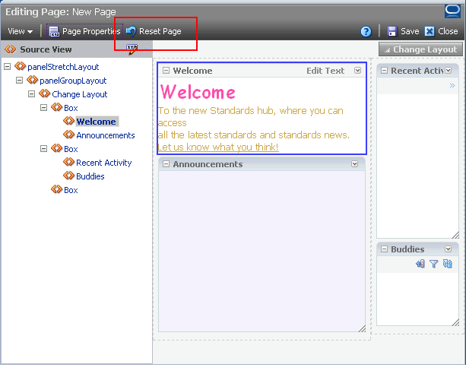Select the last Box tree item
The height and width of the screenshot is (377, 466).
71,190
